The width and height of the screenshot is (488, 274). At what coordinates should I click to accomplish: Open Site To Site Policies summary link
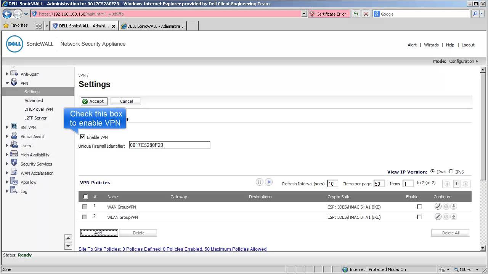172,249
